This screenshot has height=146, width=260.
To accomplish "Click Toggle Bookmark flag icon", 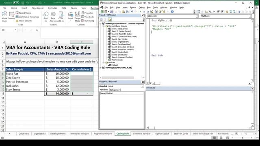I will (239, 12).
